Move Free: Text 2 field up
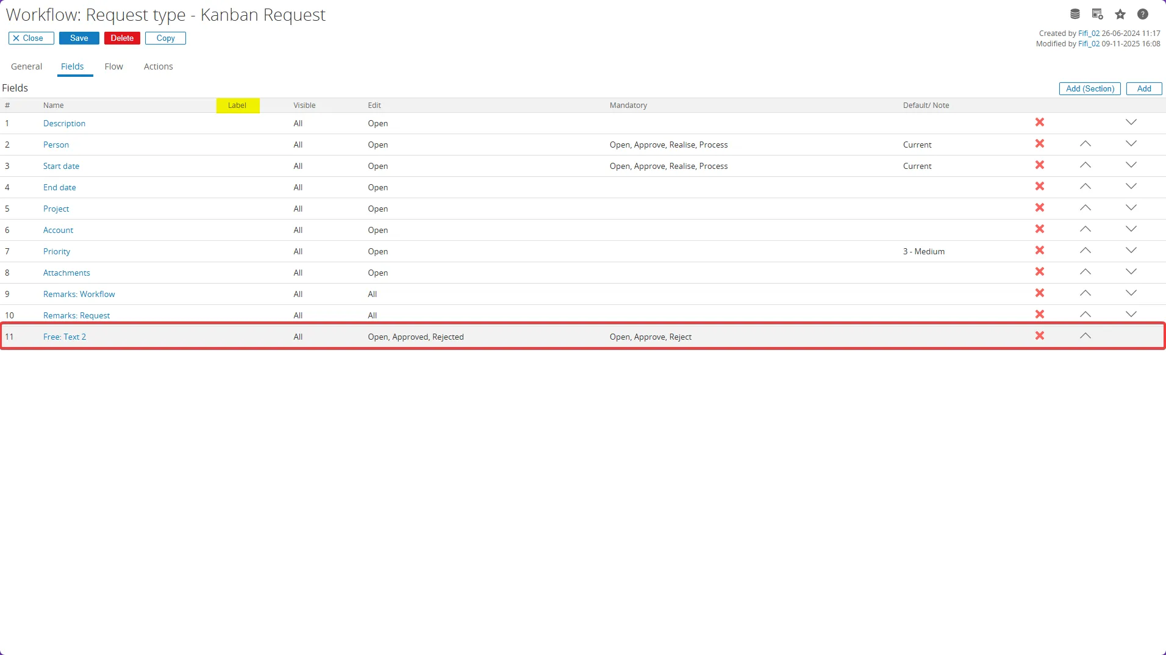 tap(1085, 336)
